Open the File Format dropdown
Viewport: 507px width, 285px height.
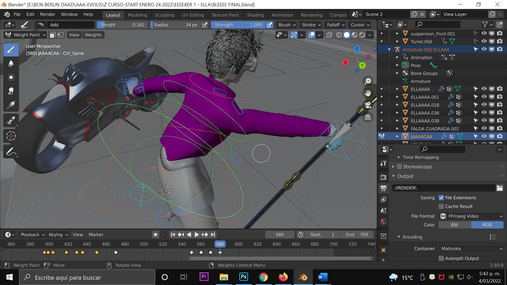(x=471, y=216)
